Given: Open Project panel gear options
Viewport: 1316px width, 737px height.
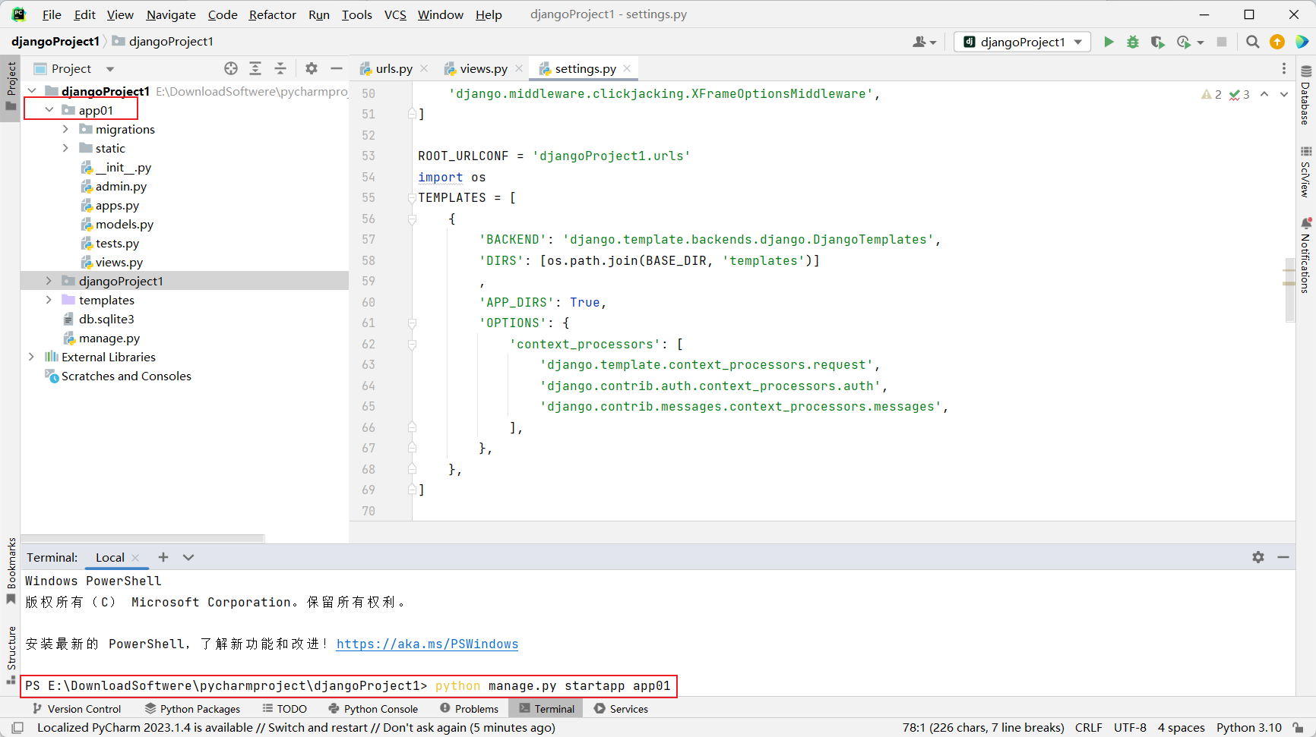Looking at the screenshot, I should (x=312, y=68).
